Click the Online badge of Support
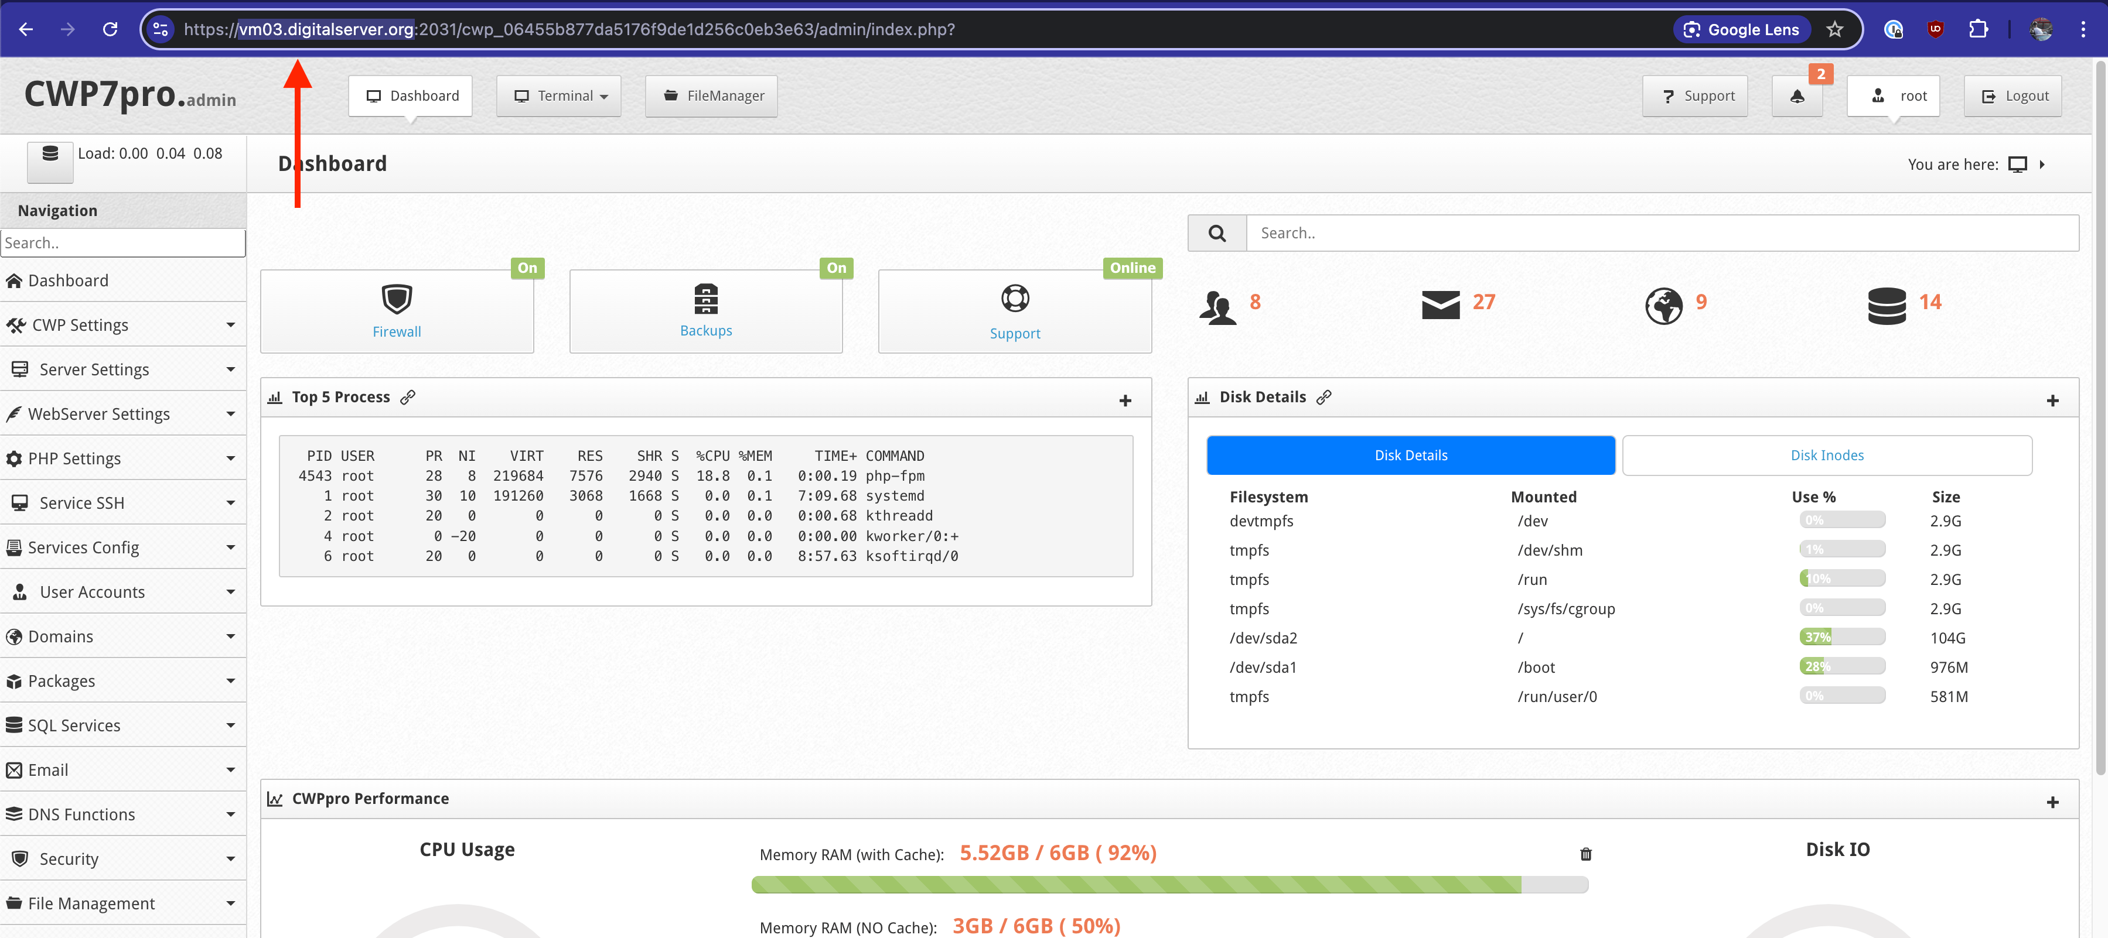2108x938 pixels. [x=1133, y=268]
